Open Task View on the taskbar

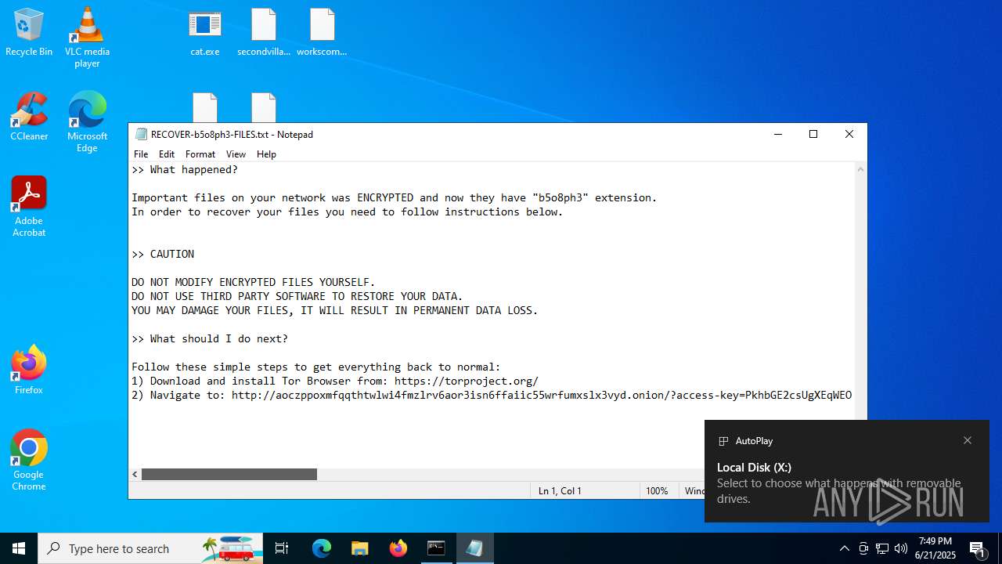282,548
